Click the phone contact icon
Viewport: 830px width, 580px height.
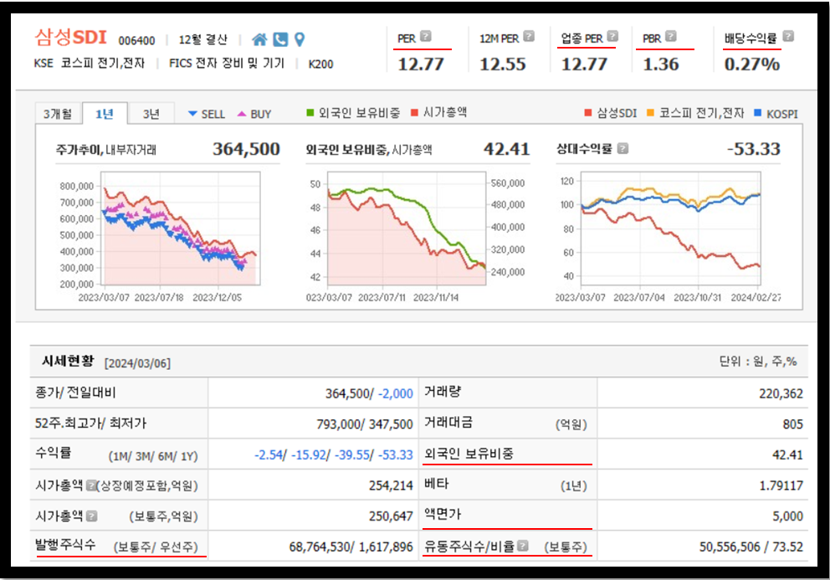tap(280, 39)
